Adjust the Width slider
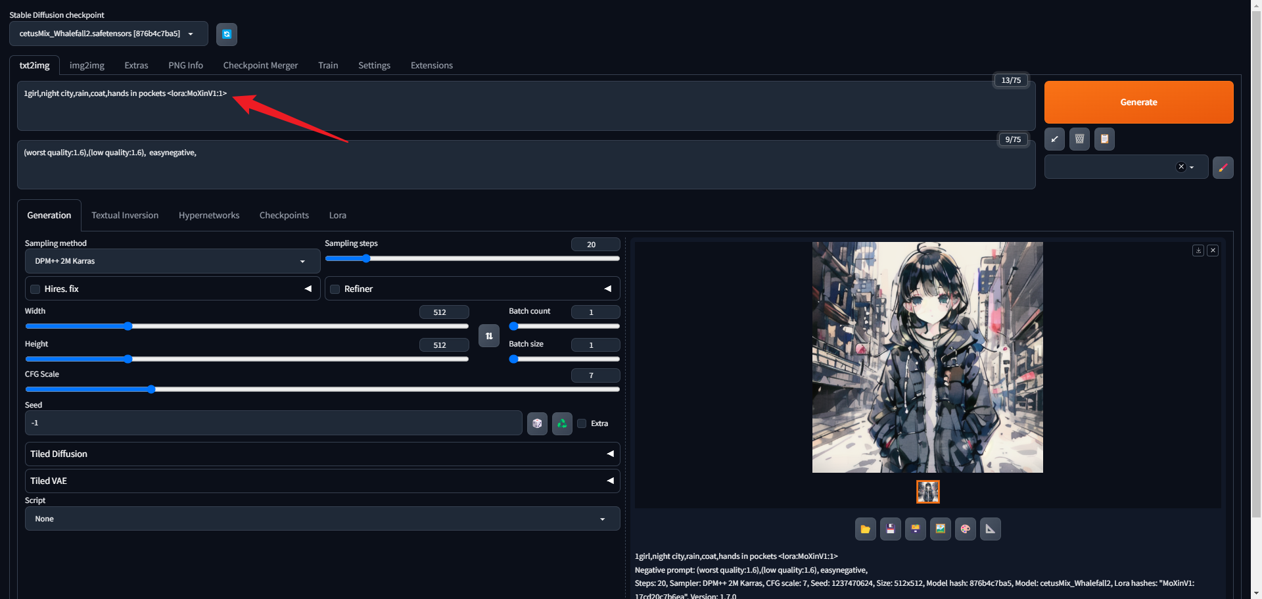This screenshot has height=599, width=1262. pyautogui.click(x=246, y=326)
